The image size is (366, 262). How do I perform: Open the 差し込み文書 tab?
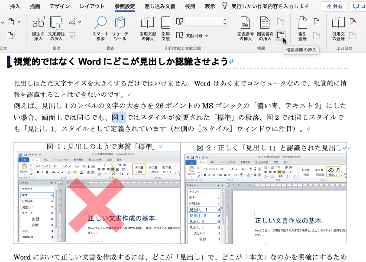click(160, 7)
